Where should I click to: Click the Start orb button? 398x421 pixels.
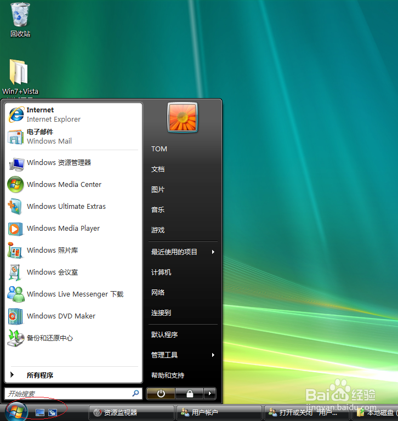point(16,412)
